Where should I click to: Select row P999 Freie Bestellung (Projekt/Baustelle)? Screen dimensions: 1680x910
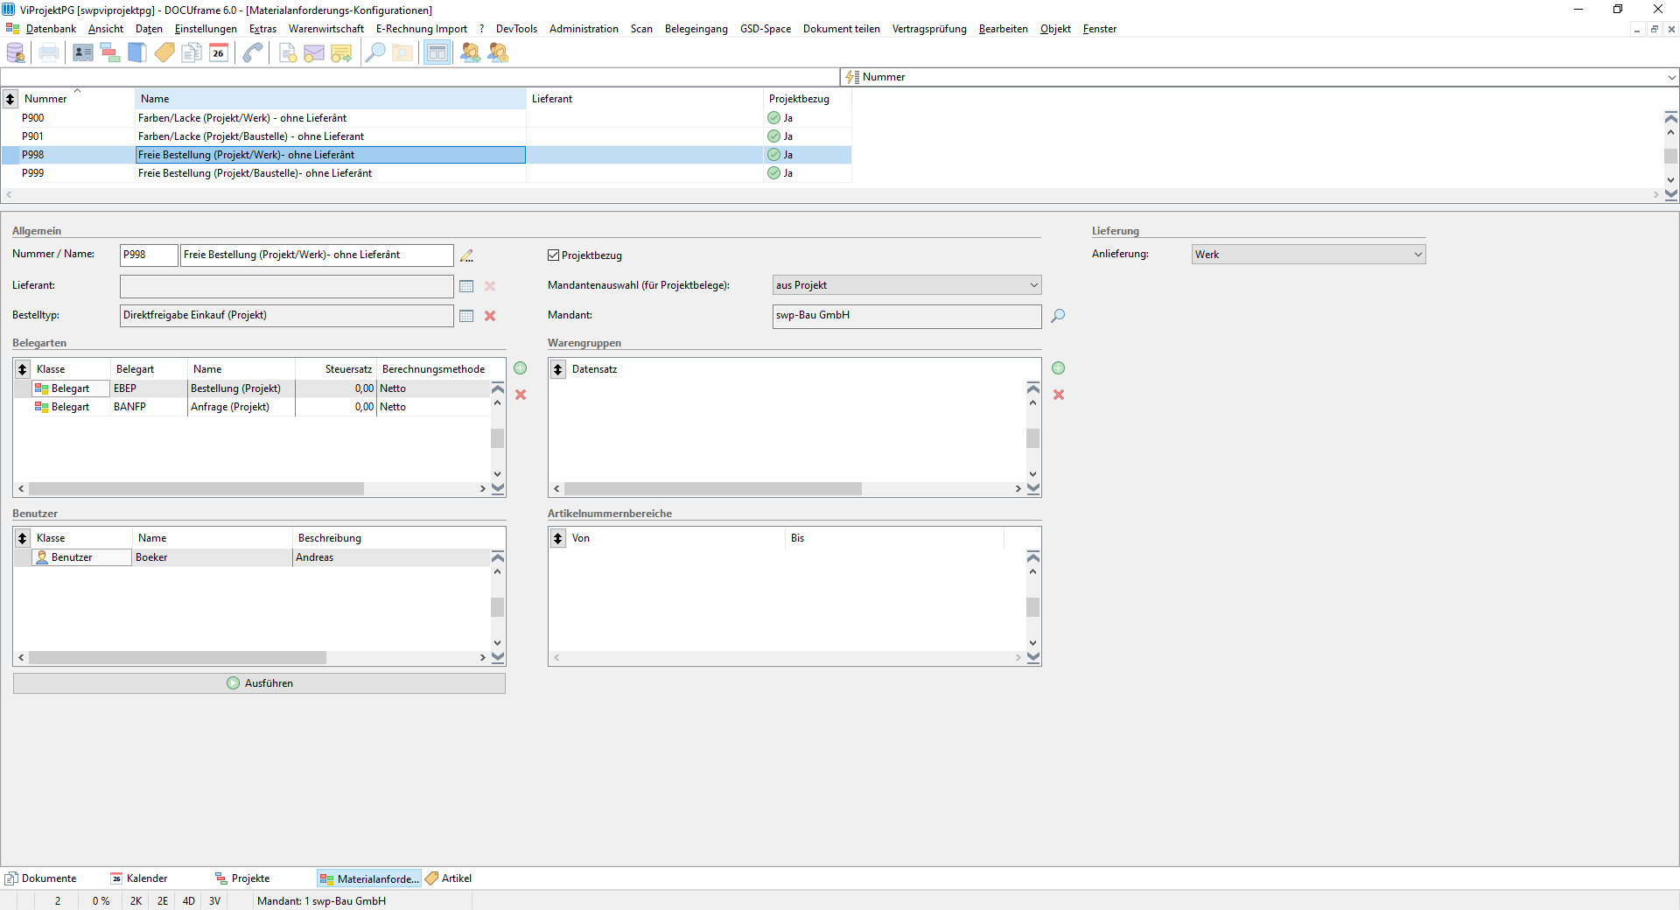pos(426,173)
